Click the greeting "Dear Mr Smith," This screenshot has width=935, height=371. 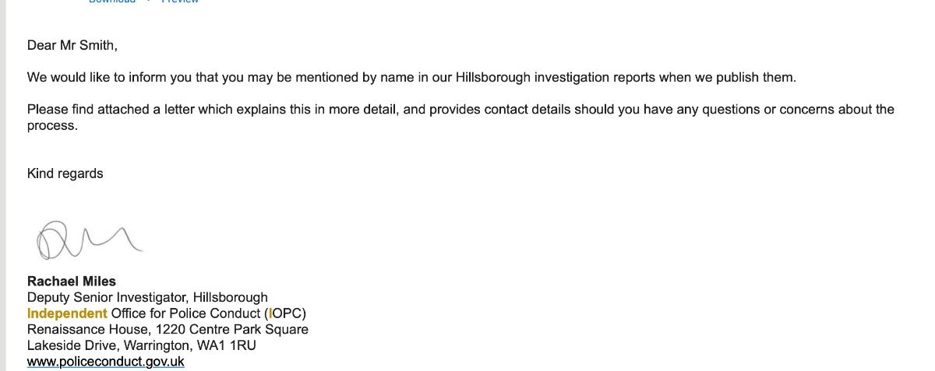tap(72, 45)
